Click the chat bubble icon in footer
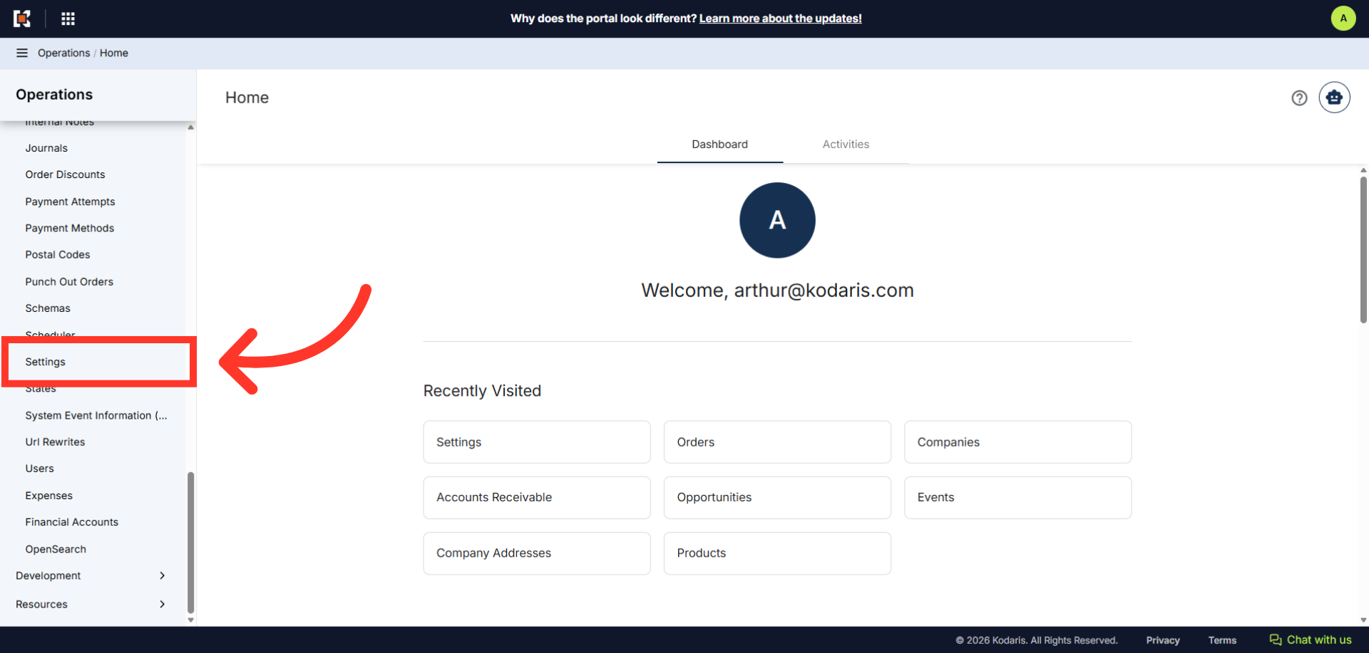The height and width of the screenshot is (653, 1369). [1276, 639]
